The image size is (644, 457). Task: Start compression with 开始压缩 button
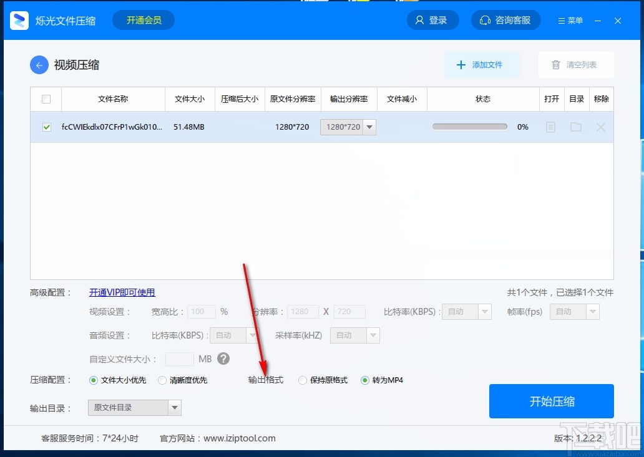click(x=552, y=402)
